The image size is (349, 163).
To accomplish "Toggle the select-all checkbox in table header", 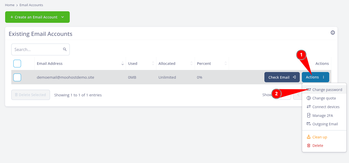I will 17,64.
